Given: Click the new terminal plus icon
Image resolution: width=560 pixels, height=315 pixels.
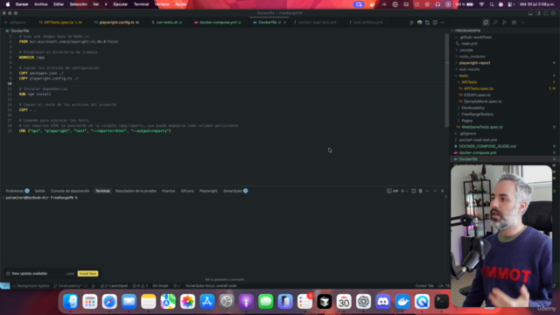Looking at the screenshot, I should coord(402,191).
